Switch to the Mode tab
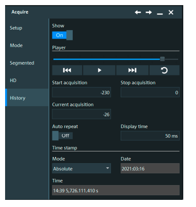 point(27,45)
